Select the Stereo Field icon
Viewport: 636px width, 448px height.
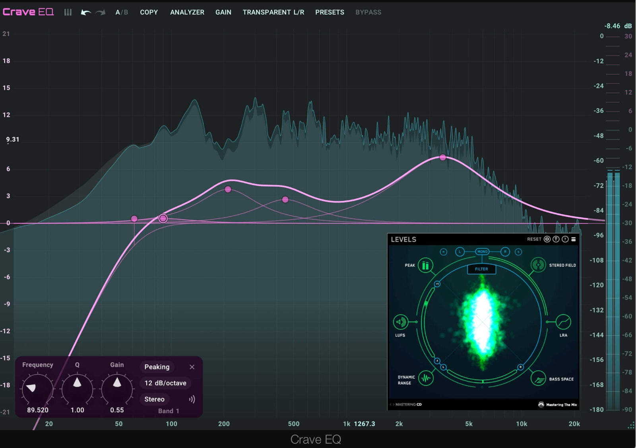[538, 265]
